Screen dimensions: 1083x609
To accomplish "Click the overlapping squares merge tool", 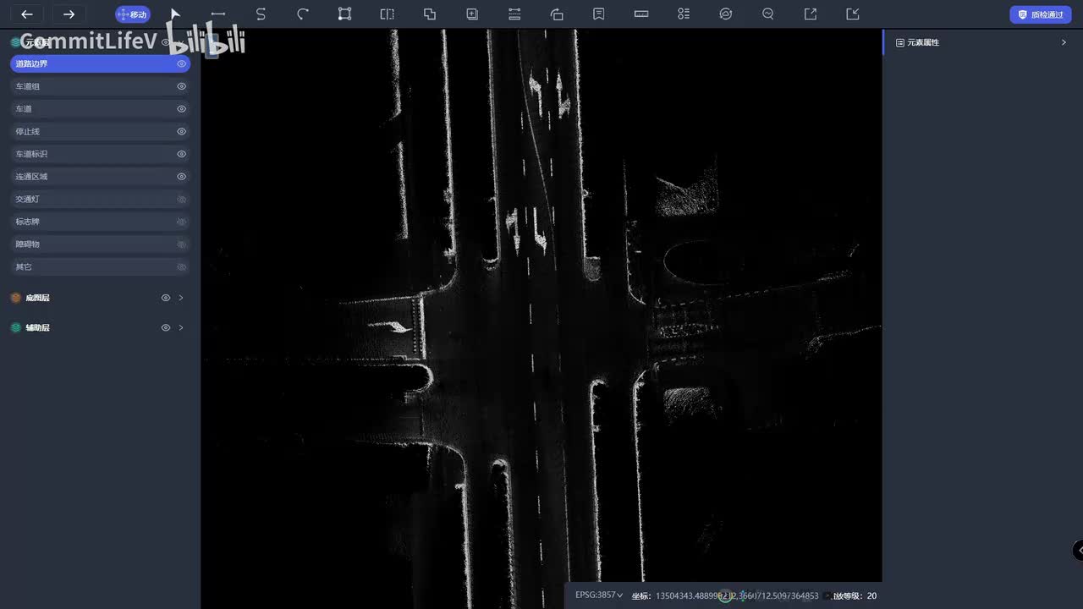I will 430,14.
